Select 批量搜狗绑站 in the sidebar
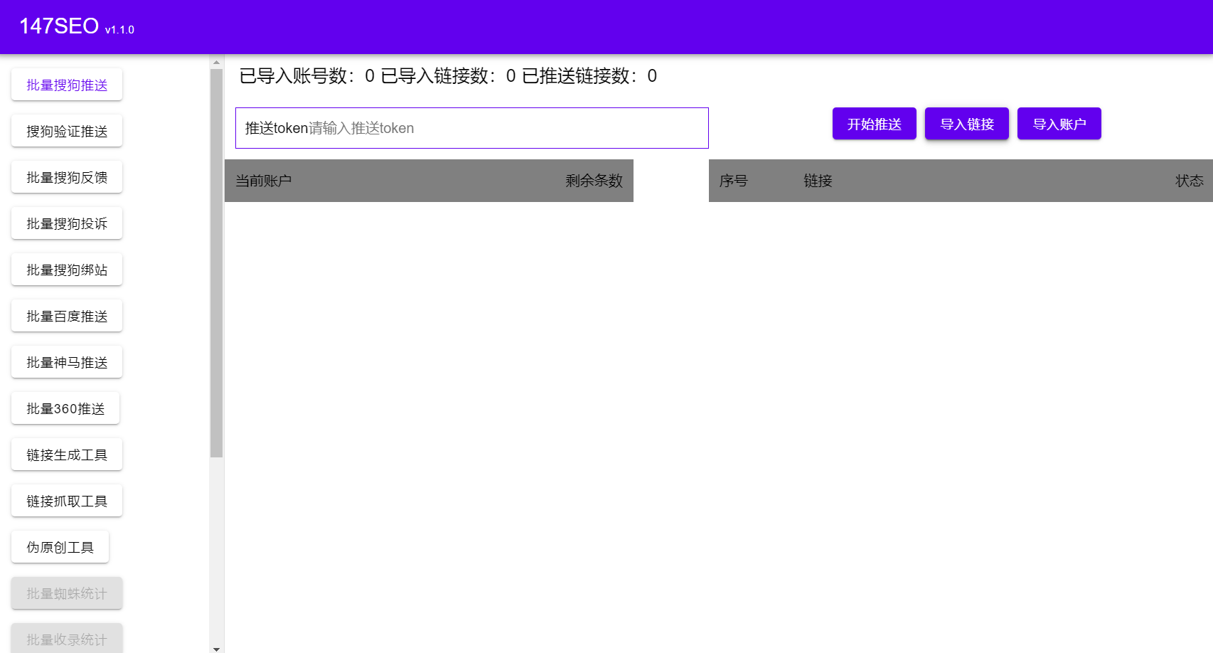1213x653 pixels. pyautogui.click(x=67, y=270)
